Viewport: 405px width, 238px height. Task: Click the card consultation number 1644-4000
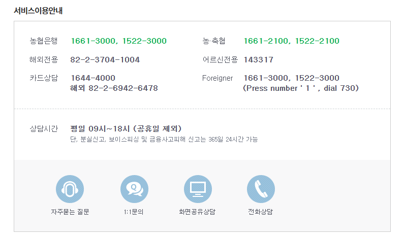tap(93, 78)
